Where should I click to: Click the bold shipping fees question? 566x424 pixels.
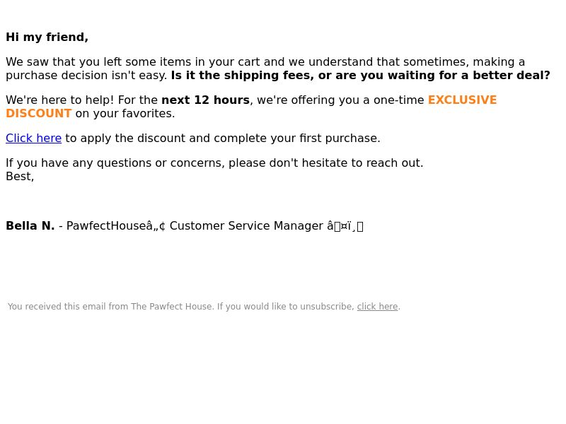(x=360, y=76)
